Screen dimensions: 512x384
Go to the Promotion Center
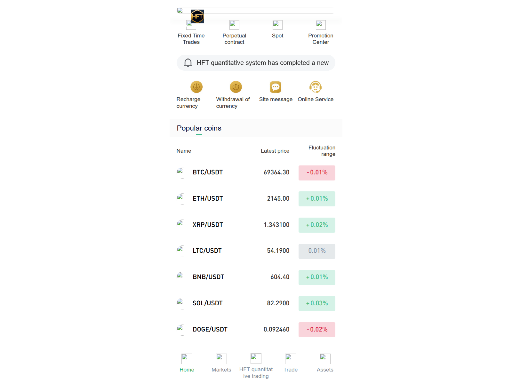321,25
